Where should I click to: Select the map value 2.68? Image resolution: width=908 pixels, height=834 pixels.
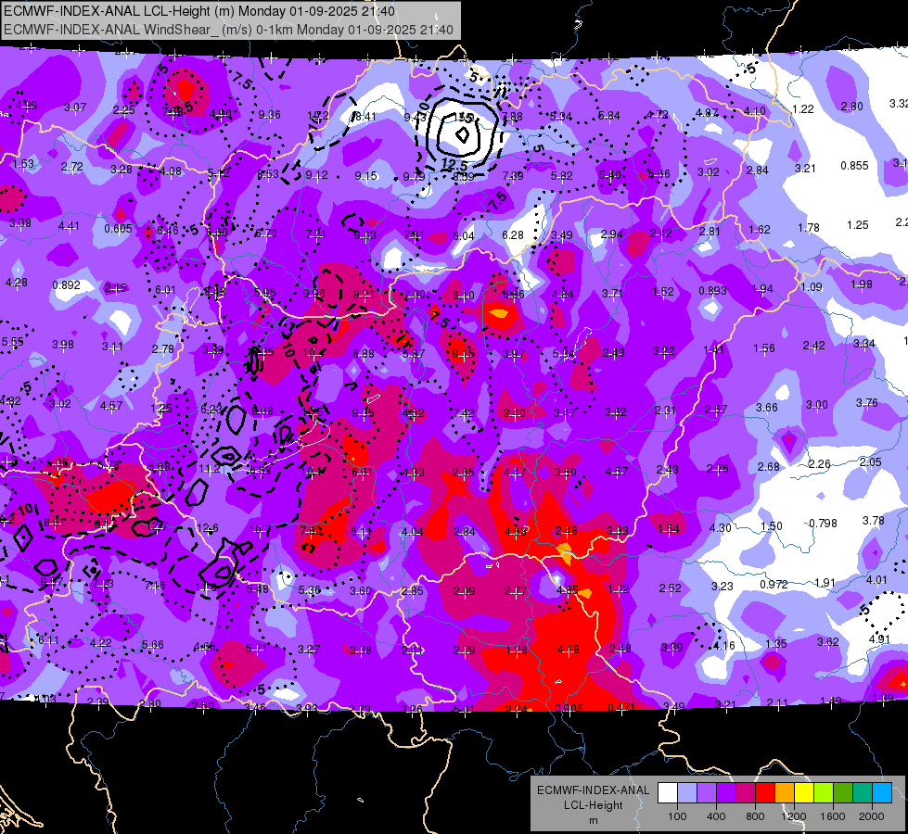[x=769, y=466]
